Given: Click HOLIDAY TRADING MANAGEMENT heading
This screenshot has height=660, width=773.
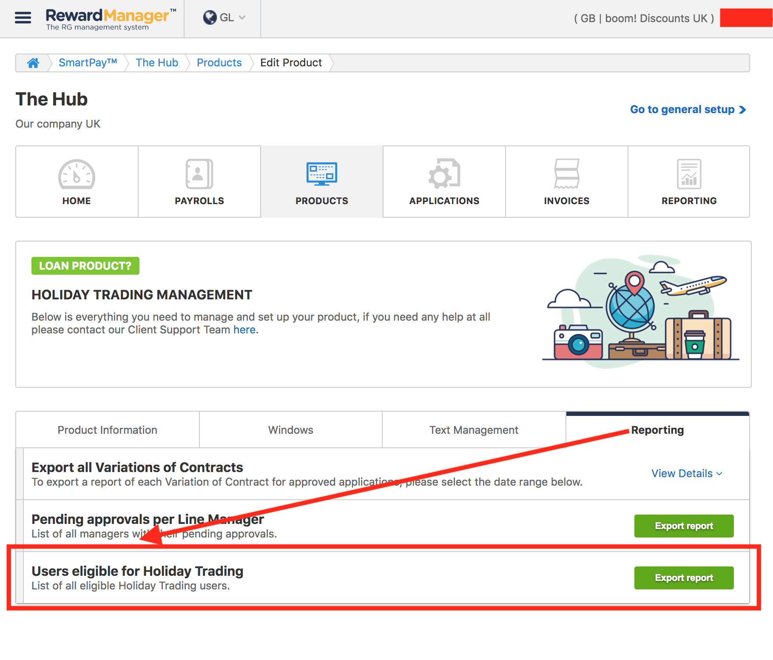Looking at the screenshot, I should click(142, 295).
